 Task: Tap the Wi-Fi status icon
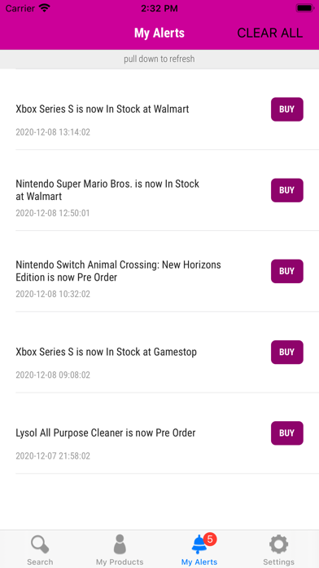tap(45, 8)
